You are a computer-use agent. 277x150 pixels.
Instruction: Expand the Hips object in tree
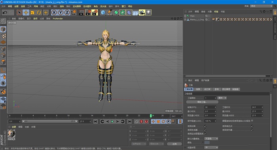pyautogui.click(x=185, y=16)
